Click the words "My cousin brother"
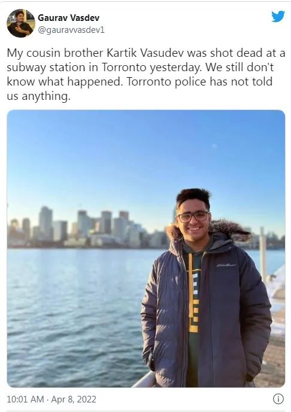This screenshot has height=412, width=291. click(x=55, y=53)
